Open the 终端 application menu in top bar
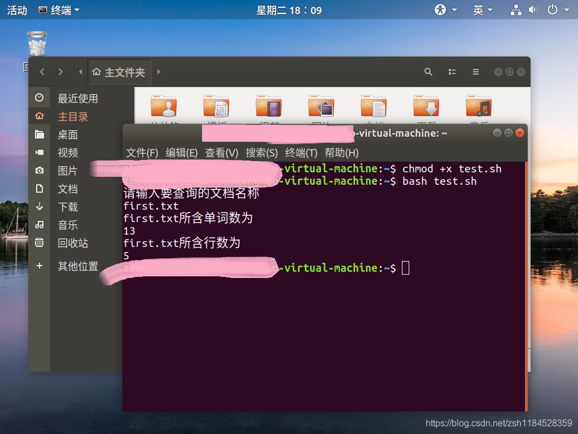Image resolution: width=578 pixels, height=434 pixels. tap(59, 10)
